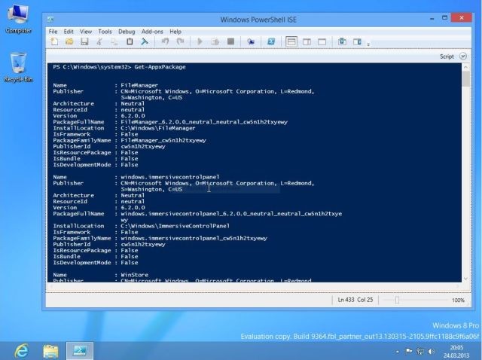Show script pane maximized layout
This screenshot has width=482, height=360.
point(322,41)
